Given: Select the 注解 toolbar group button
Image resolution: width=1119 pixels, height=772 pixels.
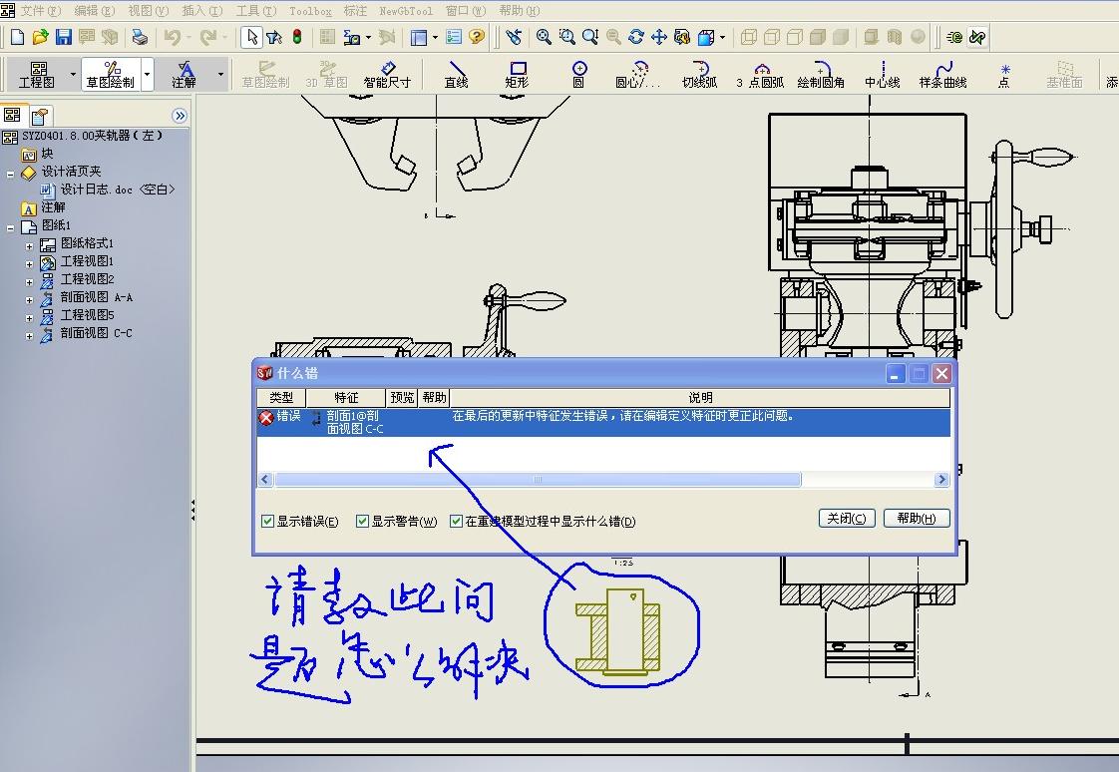Looking at the screenshot, I should [185, 74].
